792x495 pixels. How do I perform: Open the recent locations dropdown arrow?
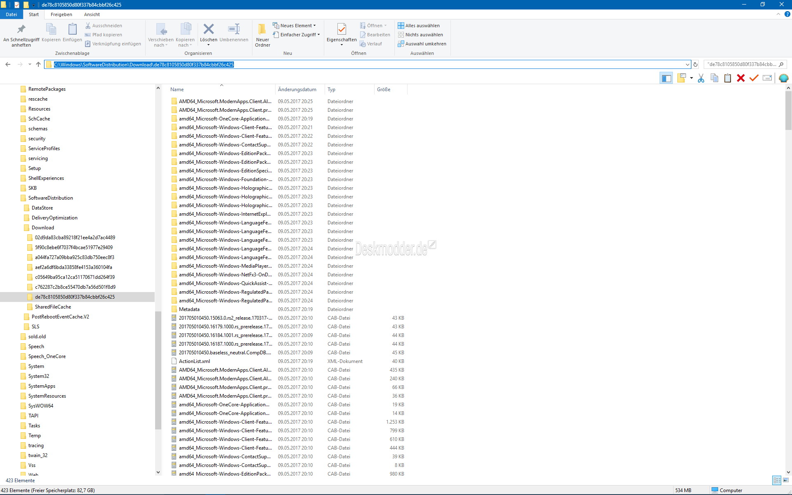(30, 64)
